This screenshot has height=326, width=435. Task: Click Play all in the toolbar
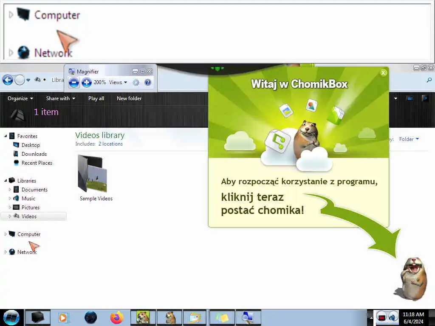coord(96,98)
